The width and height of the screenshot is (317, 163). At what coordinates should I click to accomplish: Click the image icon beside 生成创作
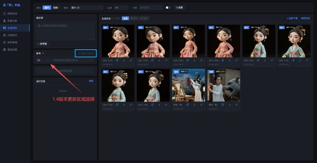click(x=4, y=28)
